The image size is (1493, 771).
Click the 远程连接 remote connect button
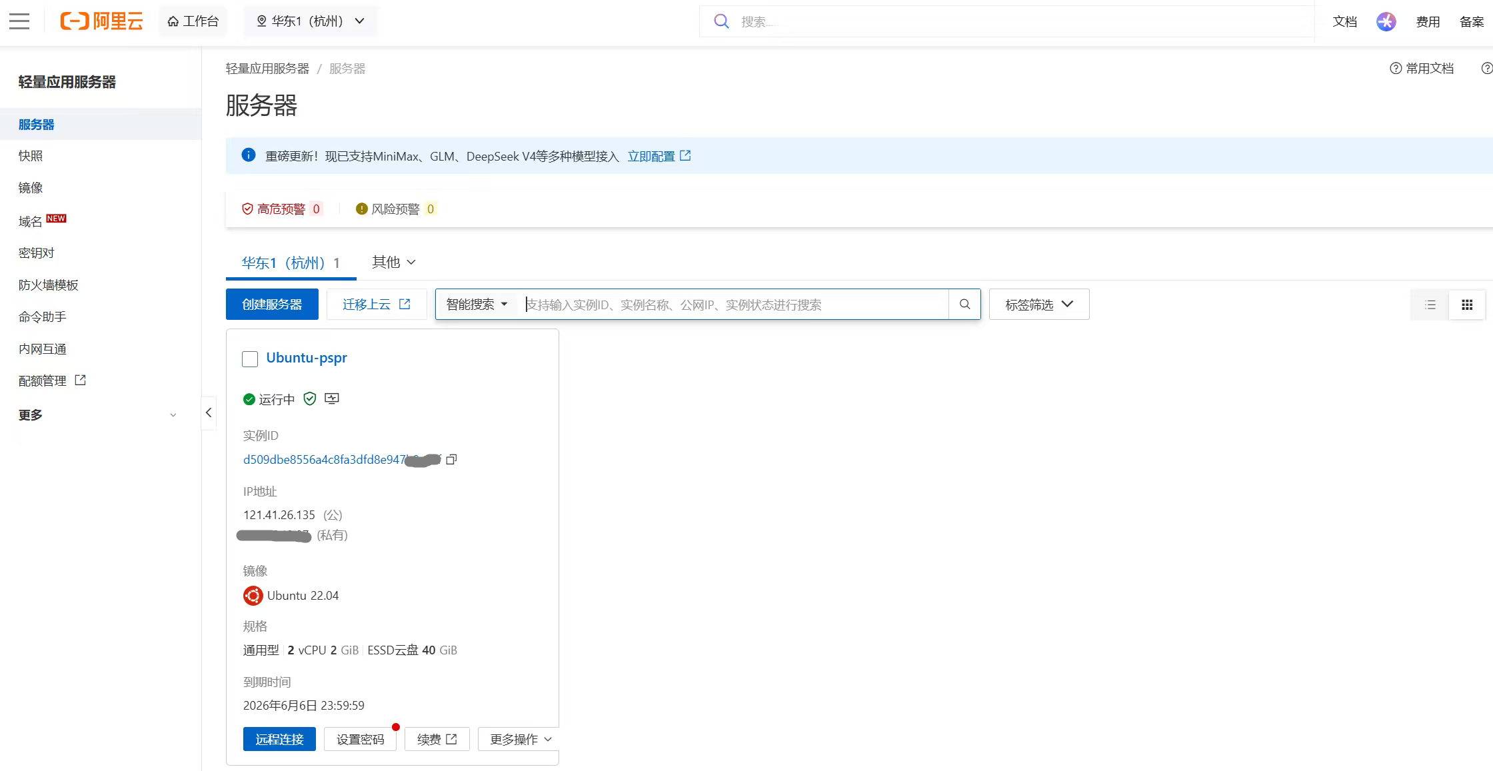coord(279,739)
